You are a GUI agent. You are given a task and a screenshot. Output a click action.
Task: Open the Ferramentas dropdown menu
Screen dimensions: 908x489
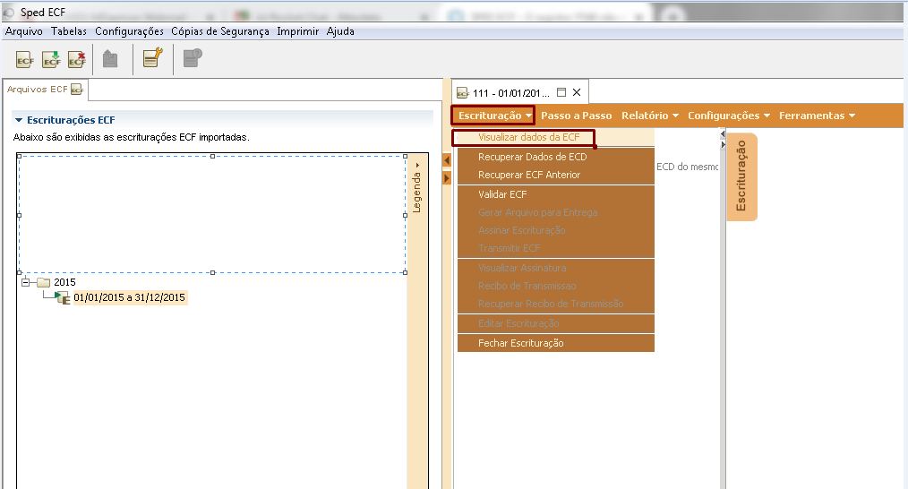[817, 116]
